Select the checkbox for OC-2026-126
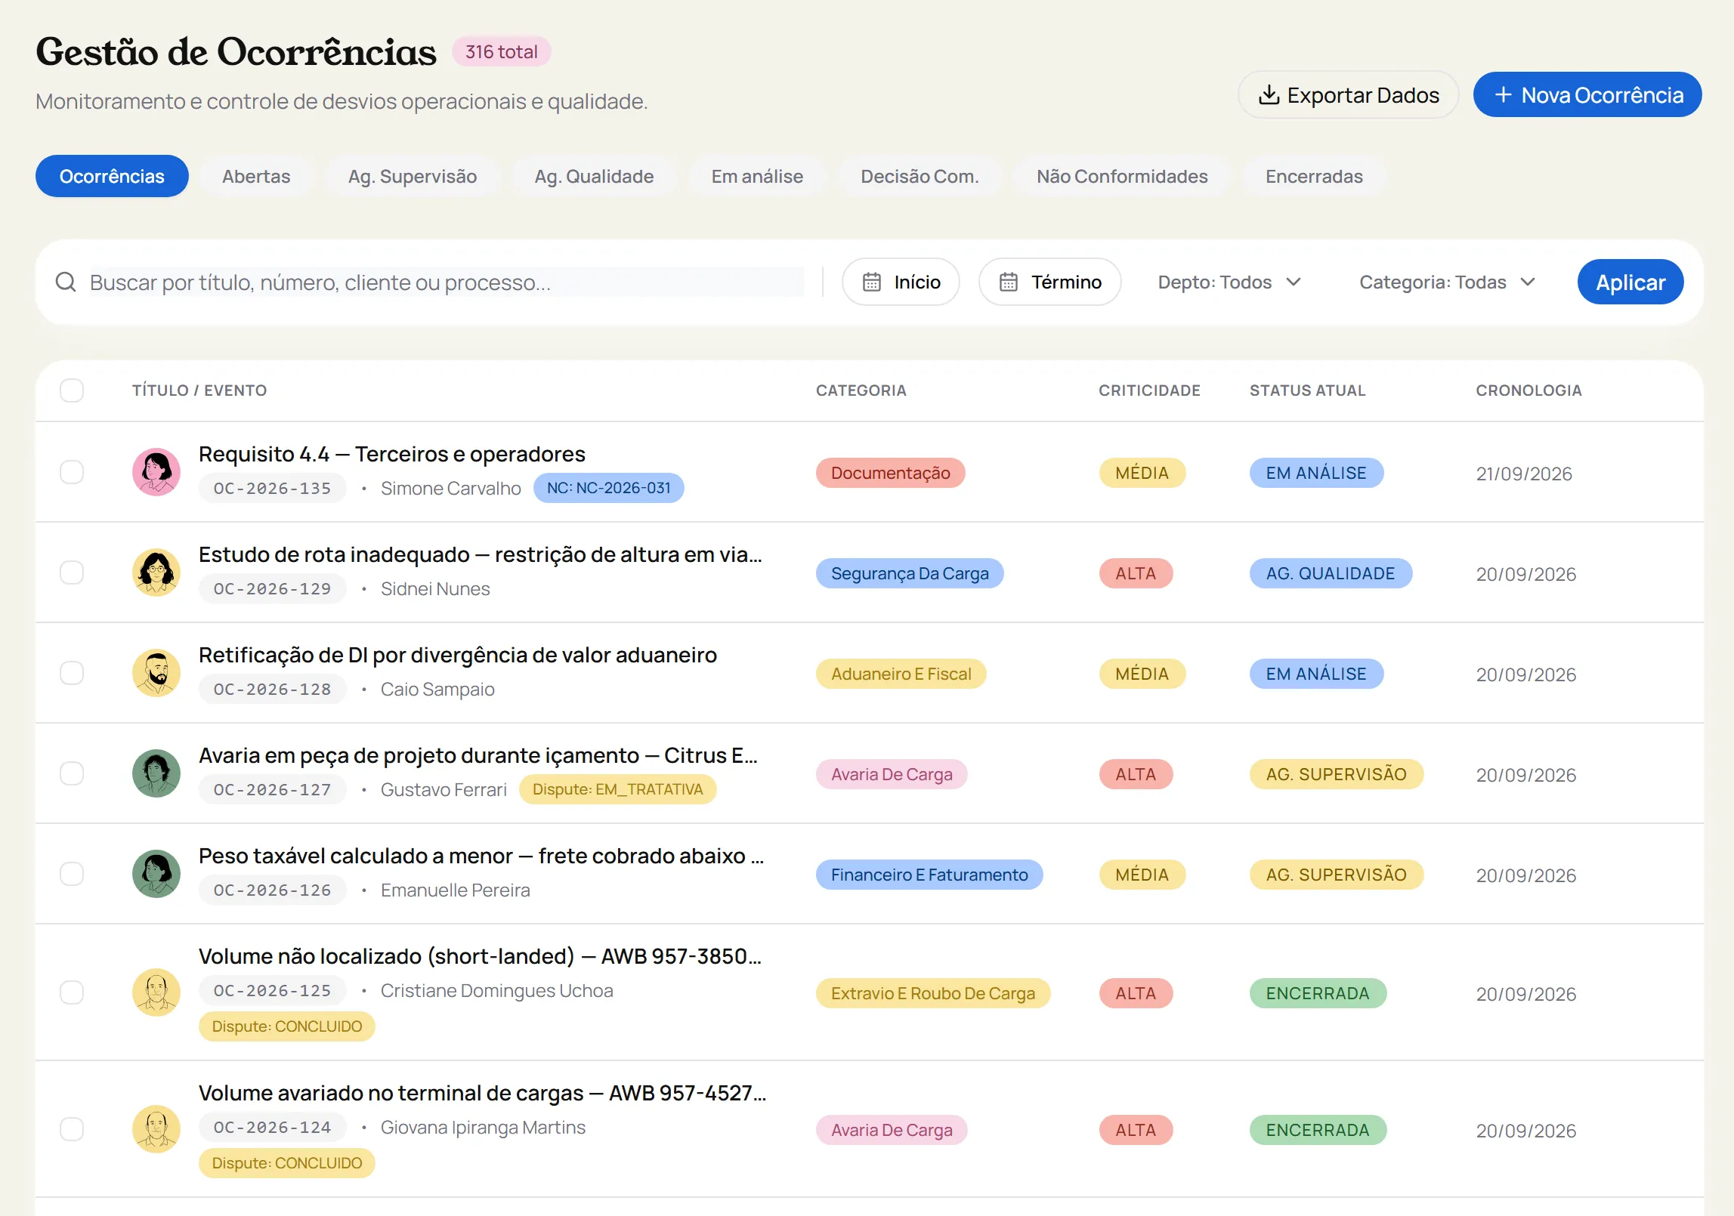 tap(72, 874)
